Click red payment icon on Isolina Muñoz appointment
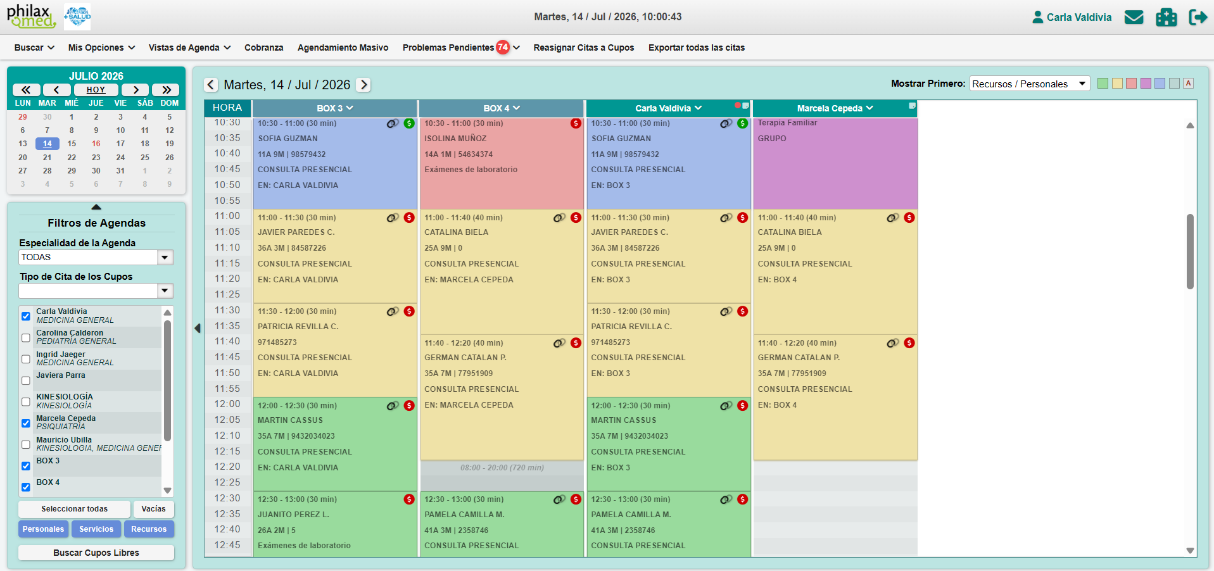This screenshot has width=1214, height=571. 576,123
